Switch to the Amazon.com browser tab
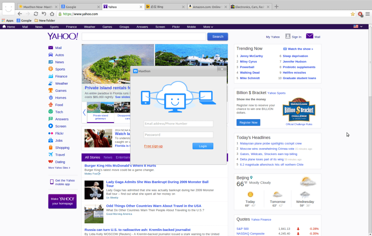Screen dimensions: 372x236 (208, 7)
